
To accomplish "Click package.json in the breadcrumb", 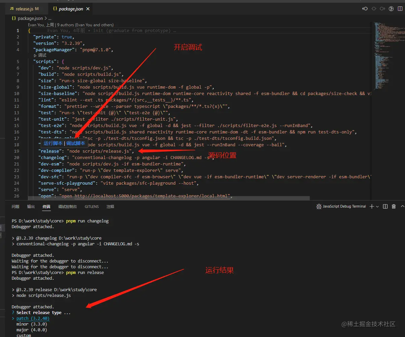I will [30, 19].
